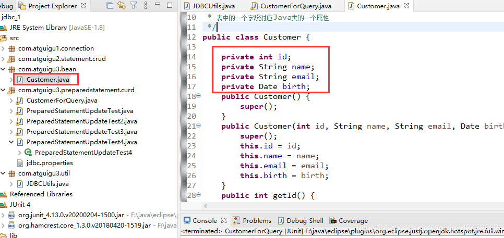Select JUnit 4 library node
Image resolution: width=504 pixels, height=238 pixels.
20,204
